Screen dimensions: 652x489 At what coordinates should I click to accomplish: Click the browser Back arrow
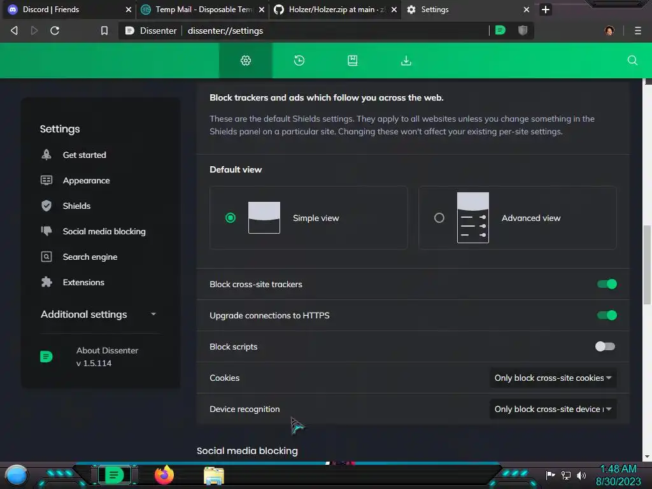pos(14,31)
